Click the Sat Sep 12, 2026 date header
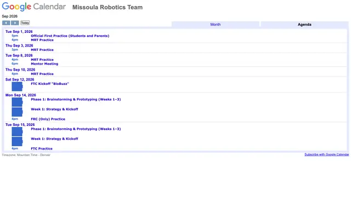351x219 pixels. (x=20, y=79)
